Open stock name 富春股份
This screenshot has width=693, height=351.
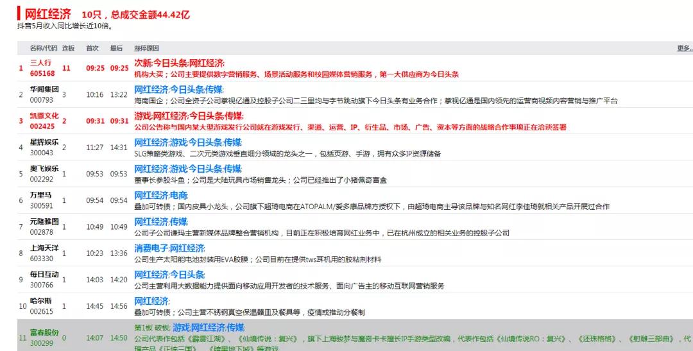pyautogui.click(x=44, y=332)
